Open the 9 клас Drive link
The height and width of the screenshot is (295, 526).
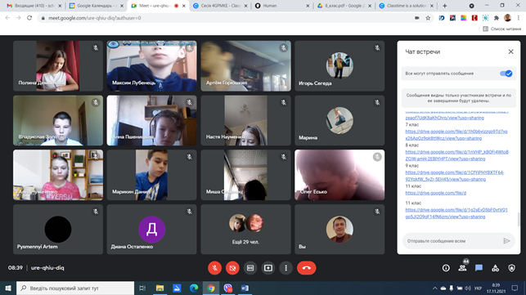(455, 176)
